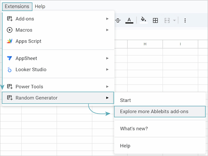Open the Looker Studio submenu
The image size is (208, 156).
point(58,70)
